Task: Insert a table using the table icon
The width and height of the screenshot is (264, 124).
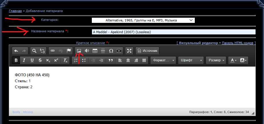Action: pos(95,51)
